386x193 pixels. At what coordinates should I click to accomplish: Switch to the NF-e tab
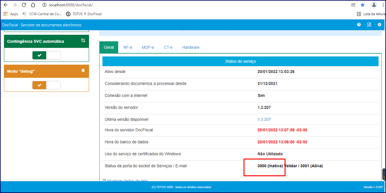coord(128,47)
